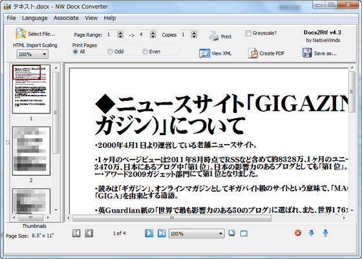Go to the first page
This screenshot has height=259, width=362.
coord(76,233)
